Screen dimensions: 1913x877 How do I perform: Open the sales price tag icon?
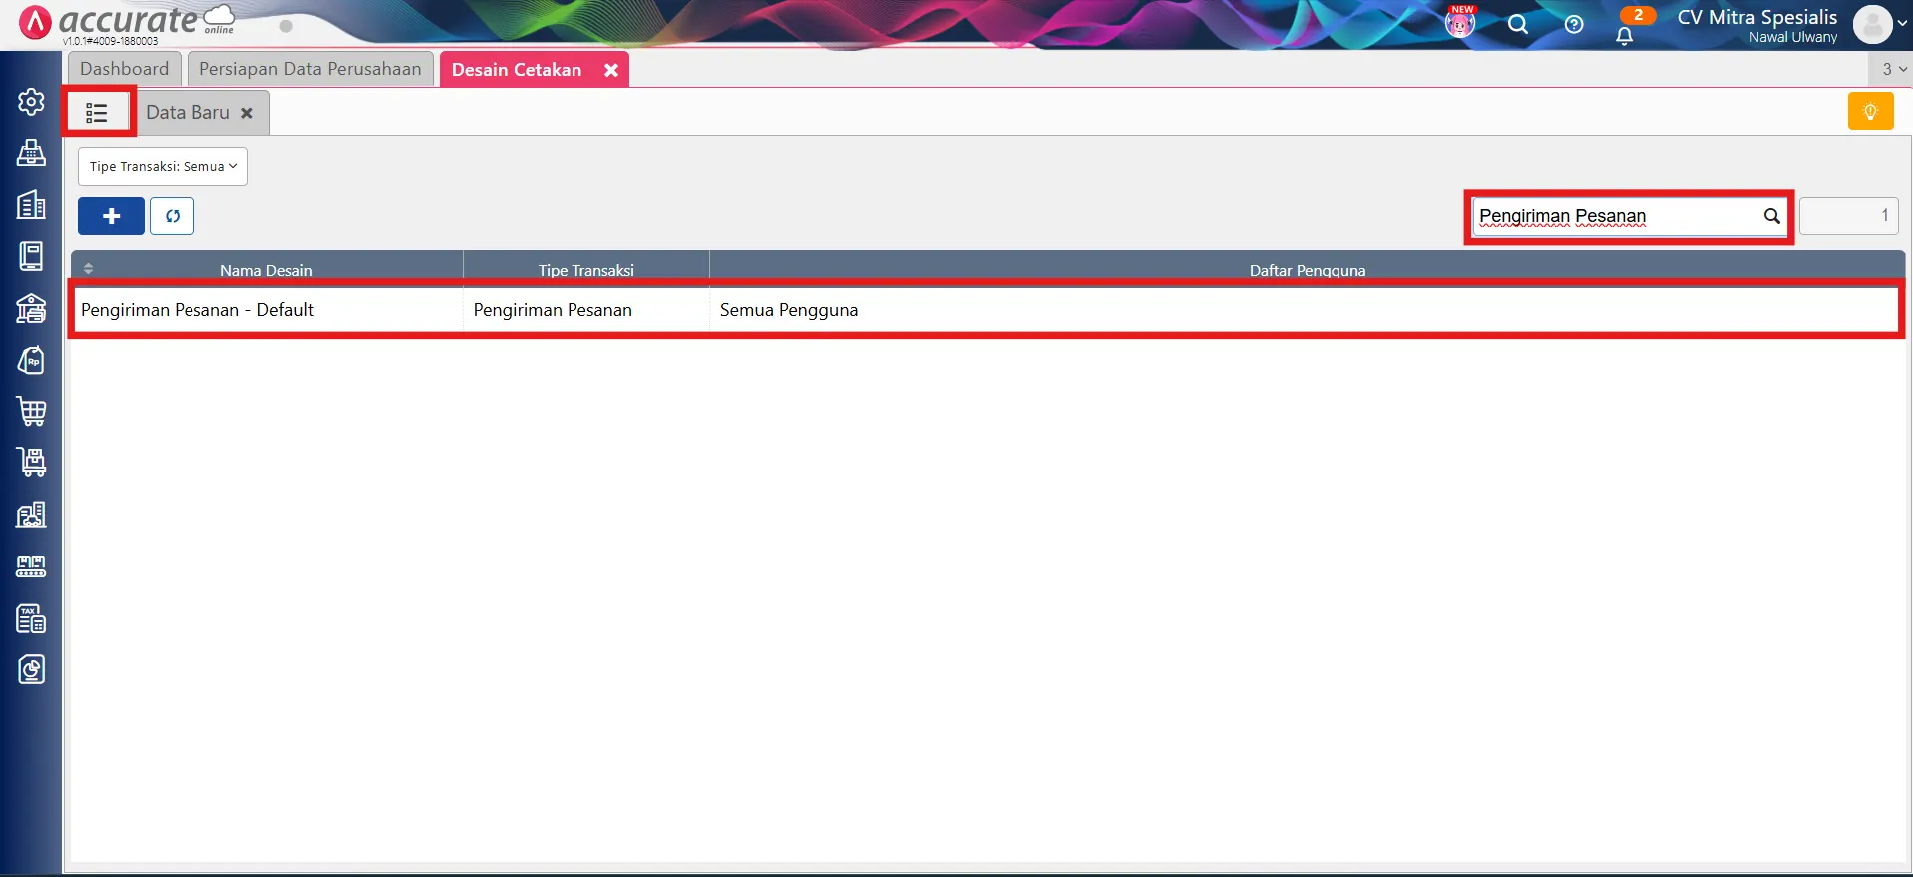coord(31,360)
